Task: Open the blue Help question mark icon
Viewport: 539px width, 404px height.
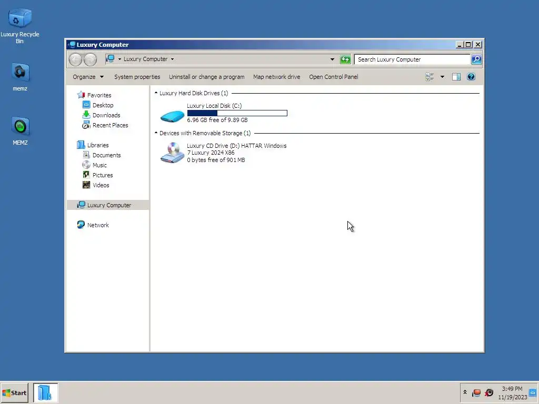Action: click(x=471, y=77)
